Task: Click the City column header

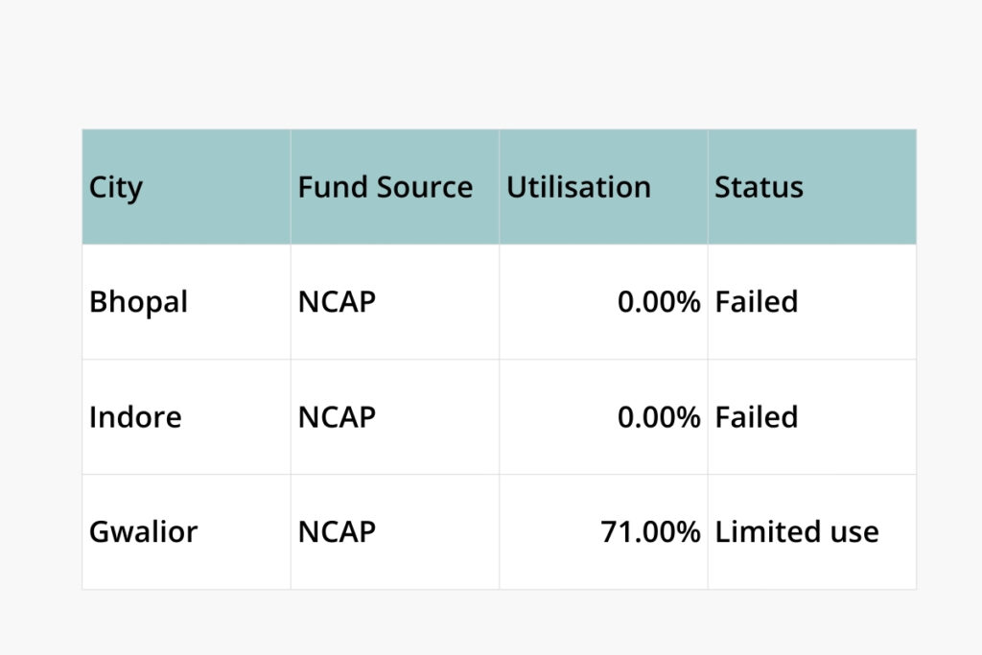Action: click(x=116, y=187)
